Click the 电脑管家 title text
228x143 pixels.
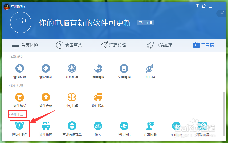(x=19, y=7)
